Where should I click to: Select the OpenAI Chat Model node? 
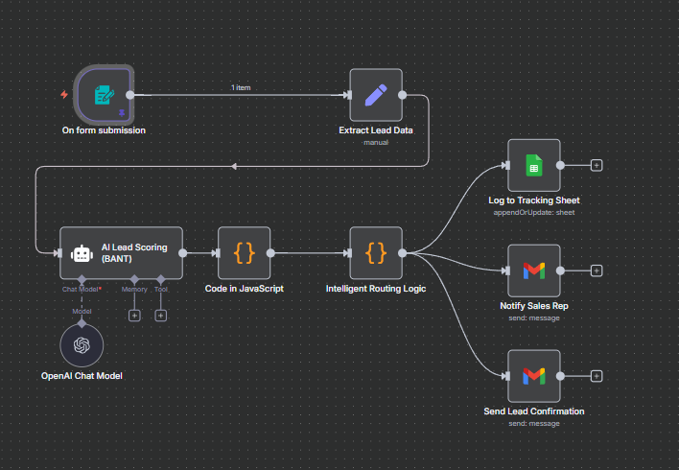coord(82,344)
